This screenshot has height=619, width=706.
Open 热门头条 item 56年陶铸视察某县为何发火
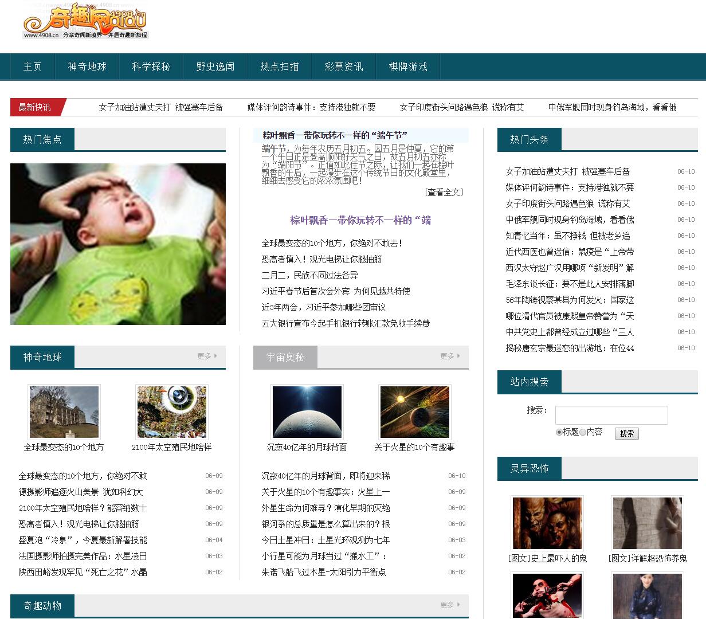click(570, 300)
